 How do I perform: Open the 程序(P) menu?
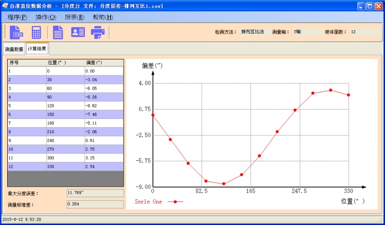(17, 17)
